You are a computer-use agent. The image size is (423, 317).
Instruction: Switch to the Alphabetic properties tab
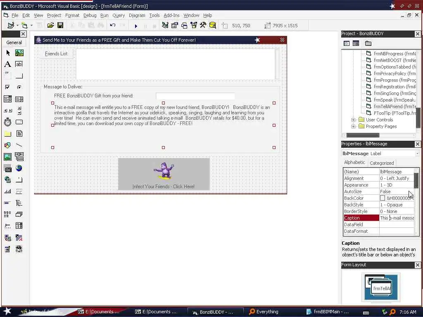click(x=354, y=162)
